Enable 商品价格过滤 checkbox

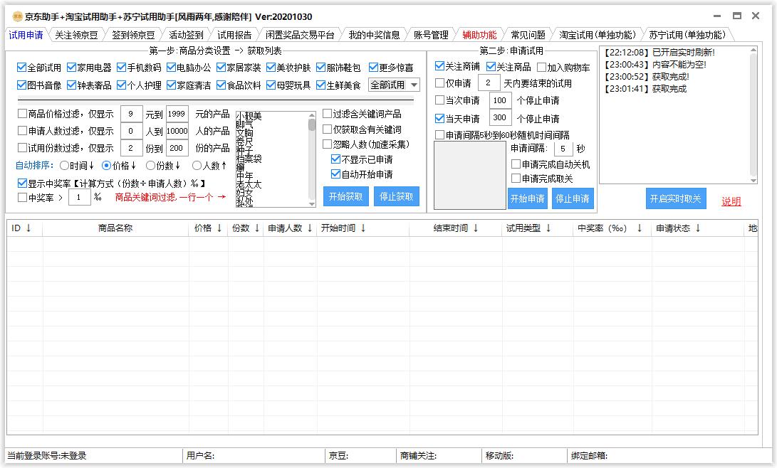coord(22,114)
